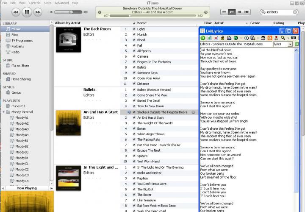This screenshot has height=212, width=305.
Task: Click the reload lyrics document icon in EvilLyrics
Action: tap(210, 38)
